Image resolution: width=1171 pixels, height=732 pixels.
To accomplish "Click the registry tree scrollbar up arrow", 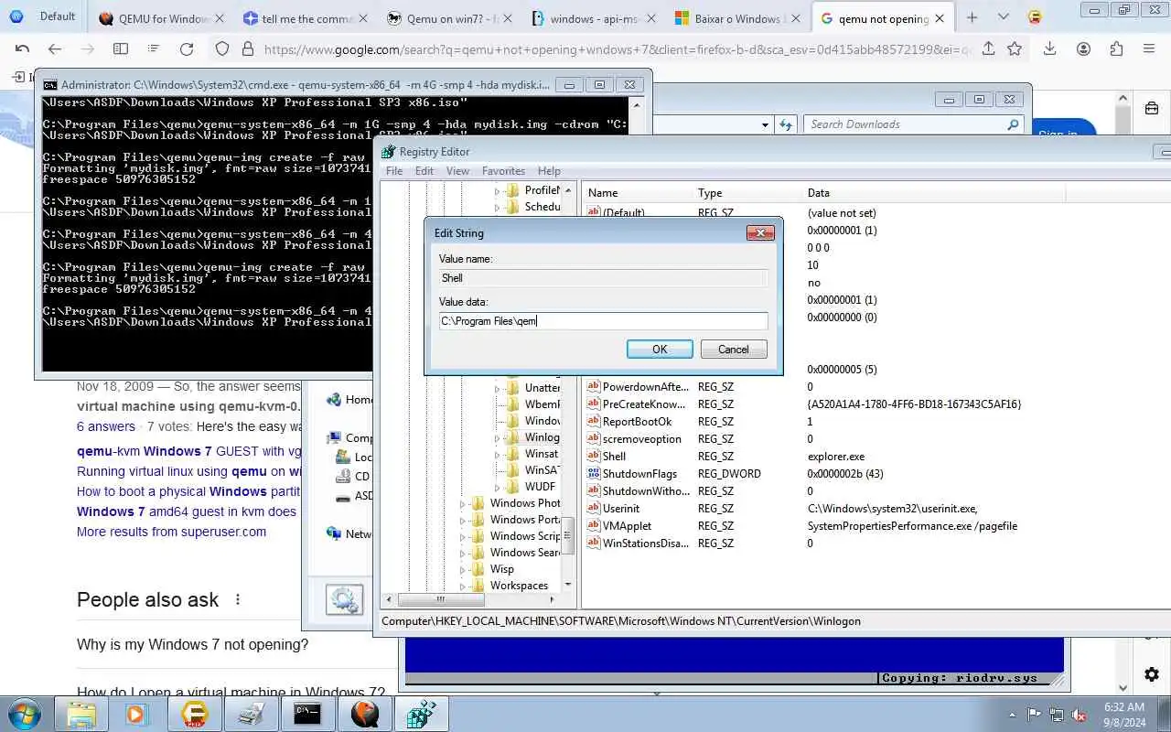I will [568, 190].
